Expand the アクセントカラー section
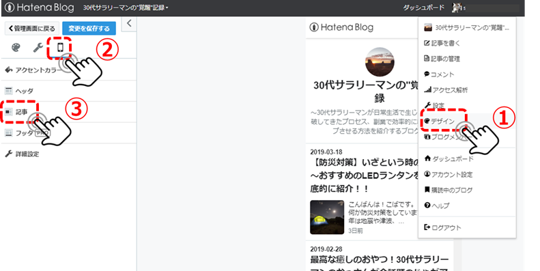This screenshot has height=271, width=540. [69, 70]
